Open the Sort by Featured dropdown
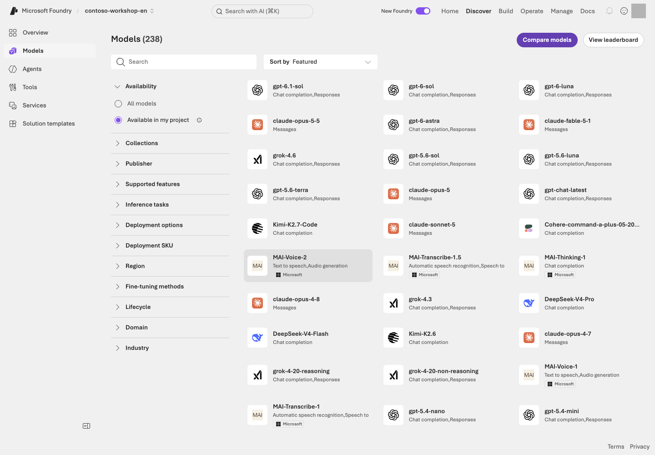The width and height of the screenshot is (655, 455). [321, 62]
